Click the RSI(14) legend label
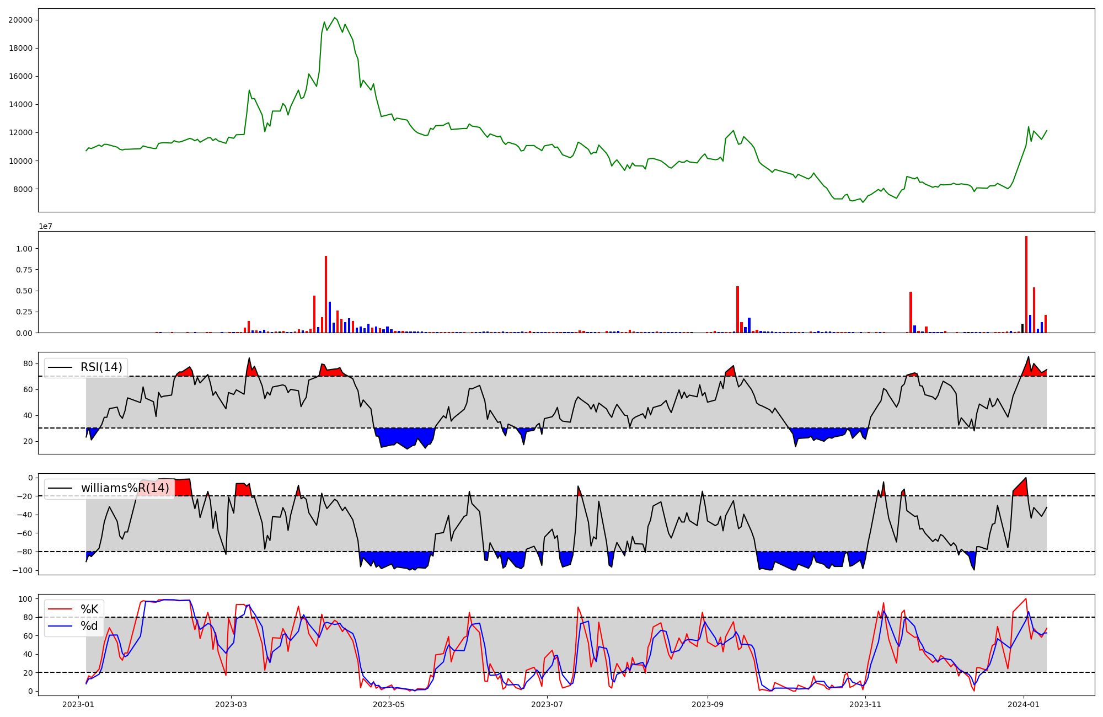Viewport: 1103px width, 717px height. [101, 367]
